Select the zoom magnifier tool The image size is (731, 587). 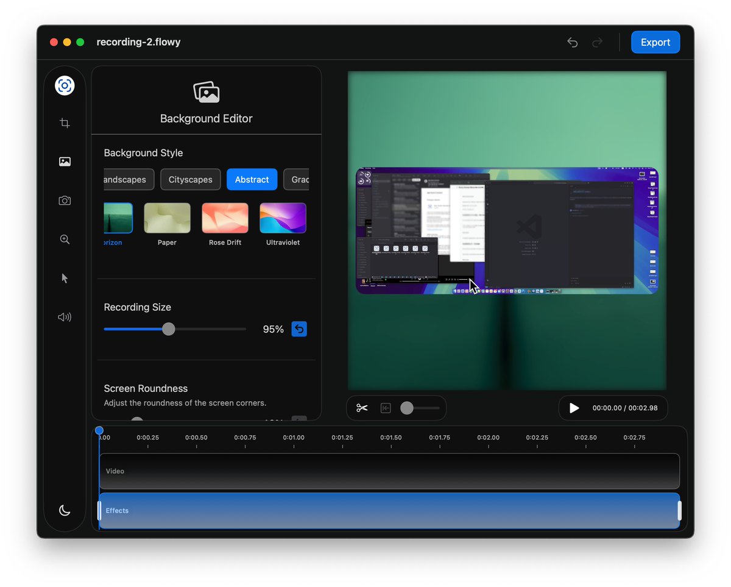click(65, 240)
